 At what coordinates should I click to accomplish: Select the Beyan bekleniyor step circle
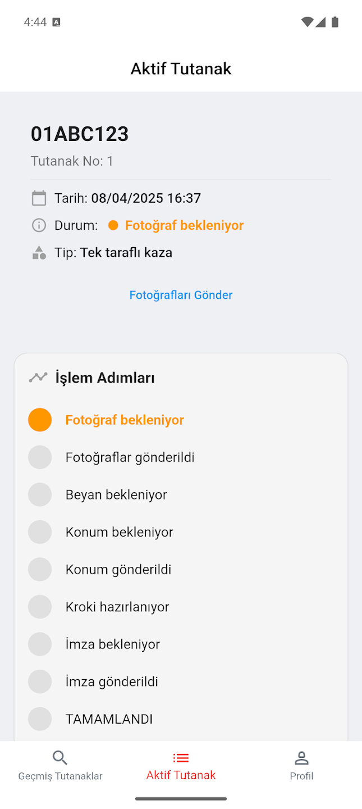pos(40,494)
